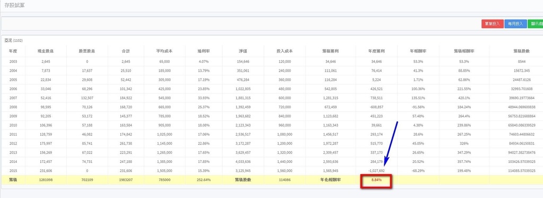Select the 2010 year cell
543x198 pixels.
pos(13,125)
